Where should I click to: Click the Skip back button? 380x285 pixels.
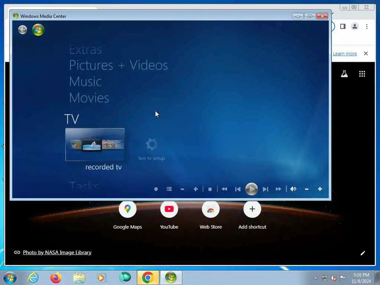coord(238,189)
